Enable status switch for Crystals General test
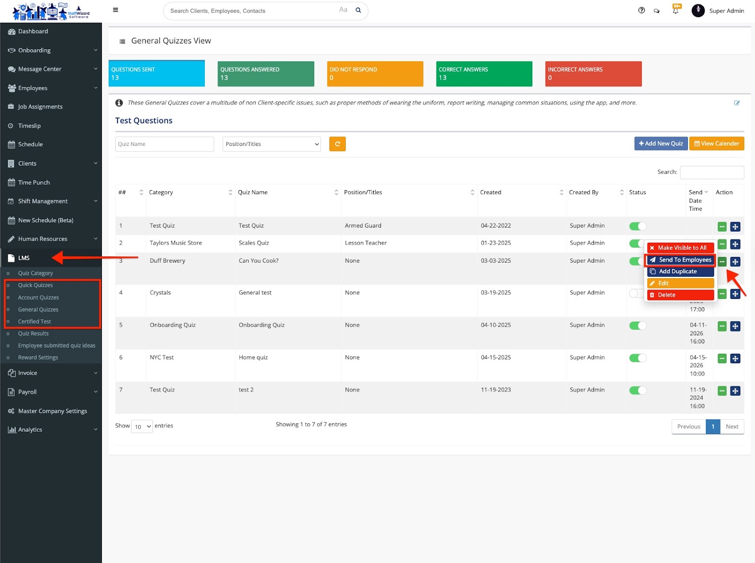This screenshot has height=563, width=755. click(x=636, y=293)
